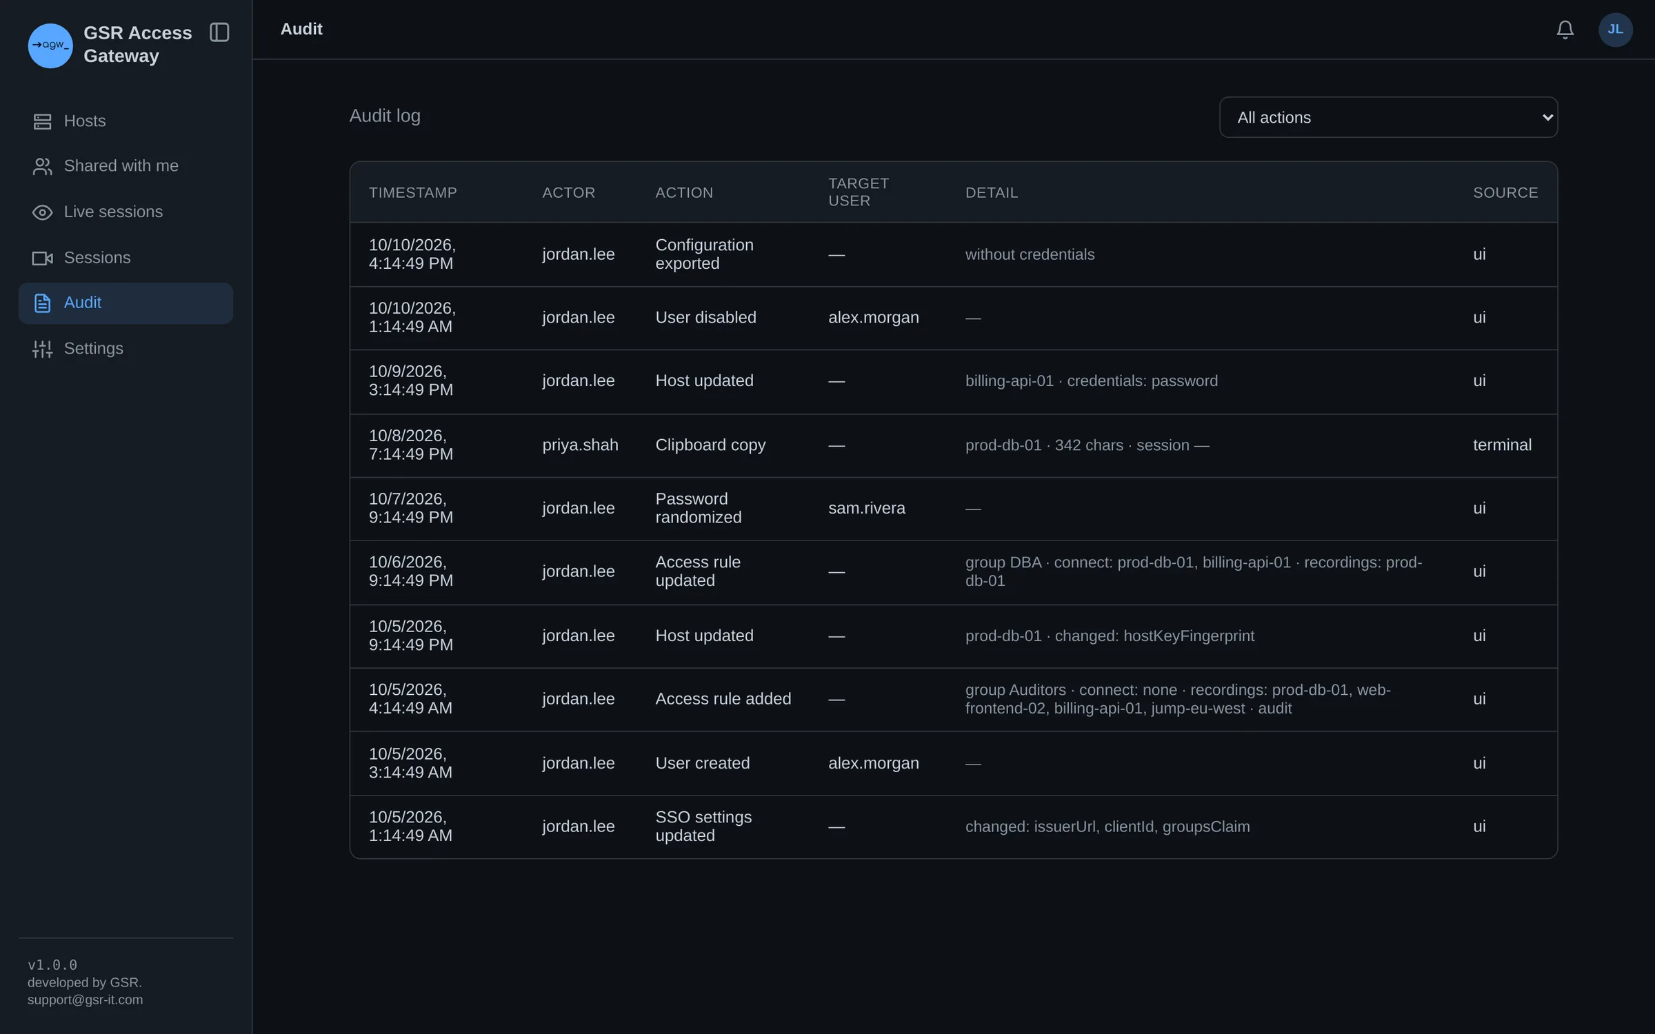Click the Source column header
The width and height of the screenshot is (1655, 1034).
[x=1505, y=193]
